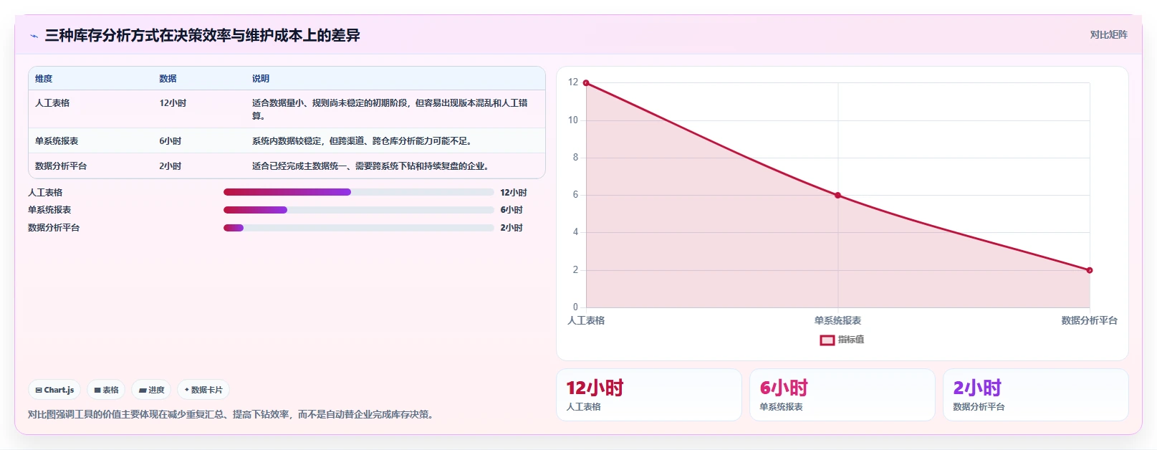Open the 2小时 数据分析平台 data card
The image size is (1157, 450).
[1036, 395]
